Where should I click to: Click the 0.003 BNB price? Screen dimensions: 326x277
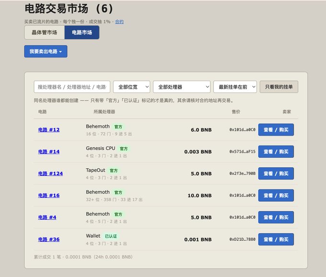coord(198,152)
